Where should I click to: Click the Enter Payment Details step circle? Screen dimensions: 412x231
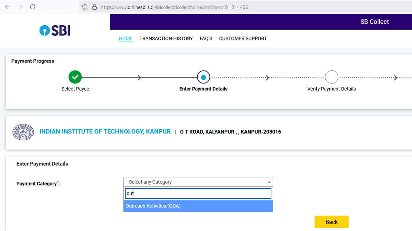click(x=203, y=77)
